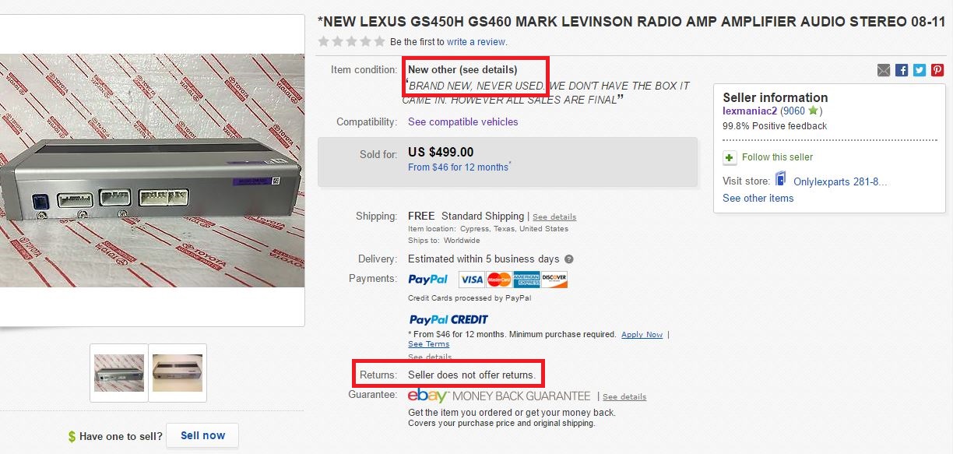This screenshot has width=953, height=454.
Task: Share listing via email envelope icon
Action: click(884, 70)
